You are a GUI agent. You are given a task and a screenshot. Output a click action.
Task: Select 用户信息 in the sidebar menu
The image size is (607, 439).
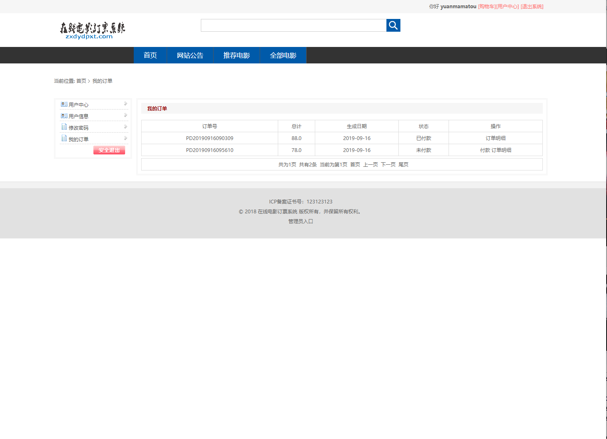tap(79, 116)
